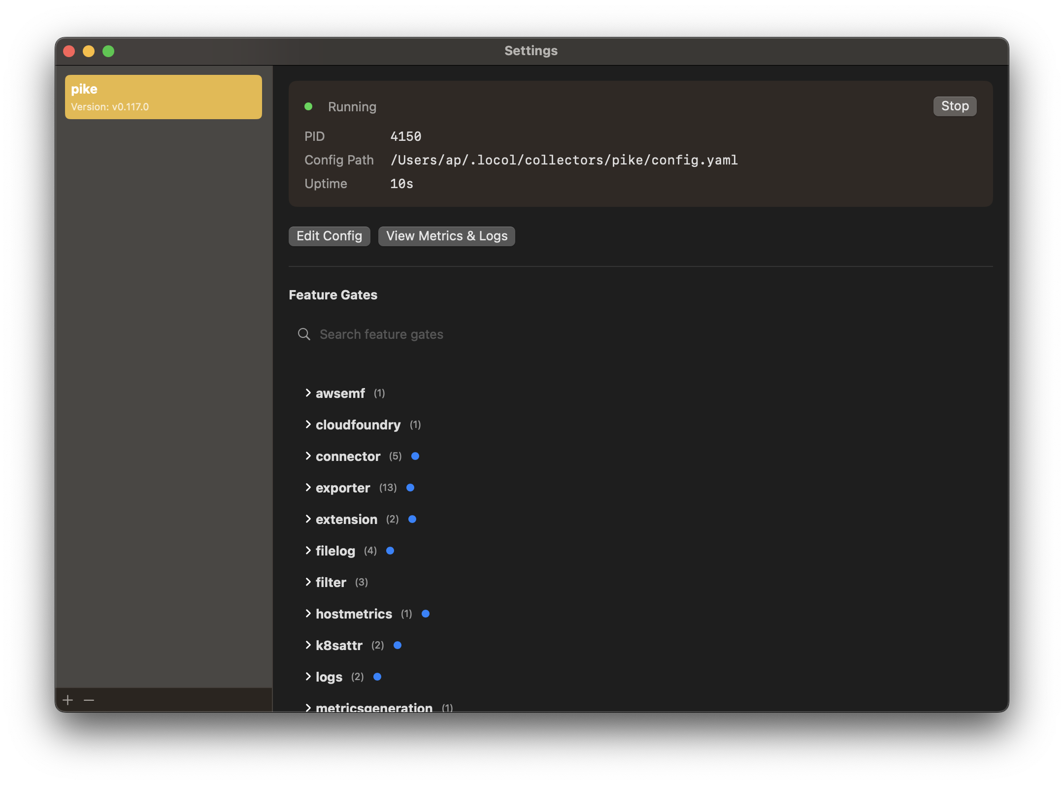Click the green Running status dot
The height and width of the screenshot is (785, 1064).
308,106
